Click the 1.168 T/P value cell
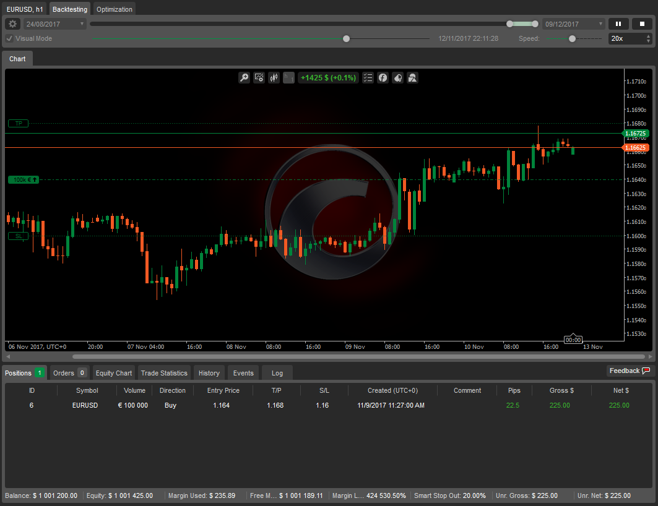The image size is (658, 506). [275, 405]
